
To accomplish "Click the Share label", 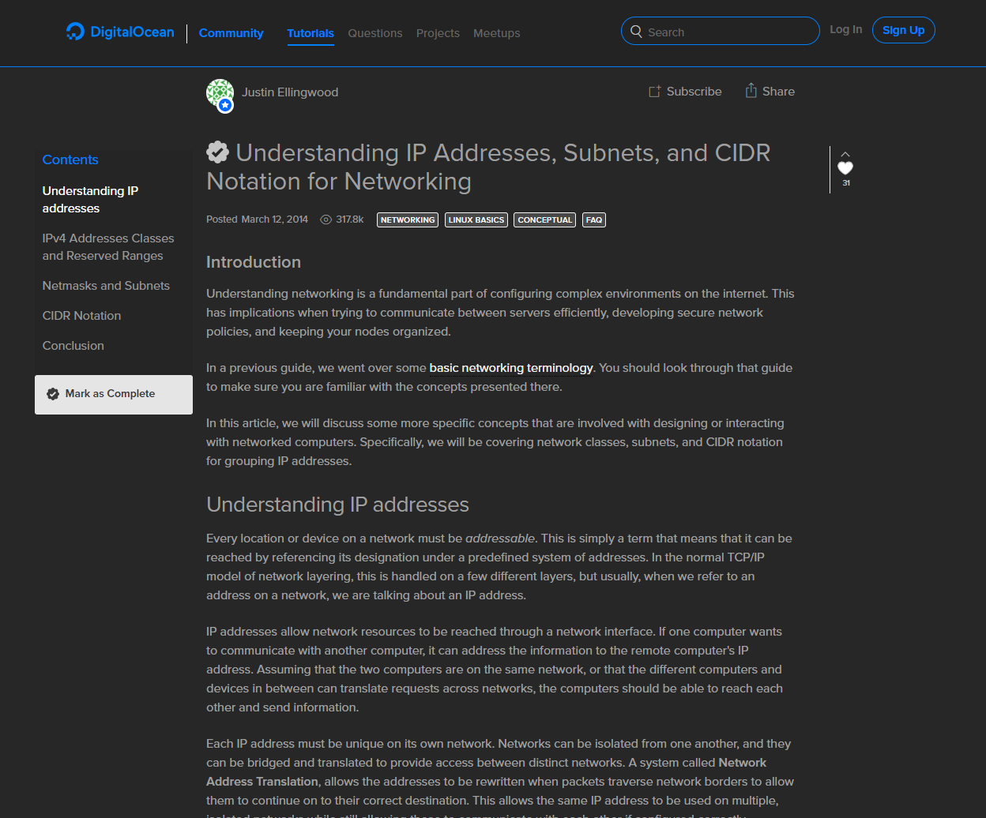I will [x=778, y=92].
